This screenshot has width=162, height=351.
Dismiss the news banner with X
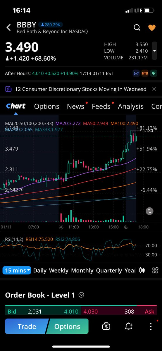click(x=154, y=89)
